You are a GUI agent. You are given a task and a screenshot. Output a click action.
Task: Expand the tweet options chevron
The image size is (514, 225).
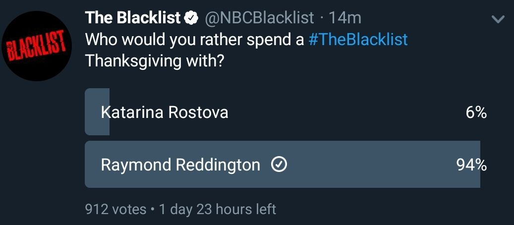point(497,19)
